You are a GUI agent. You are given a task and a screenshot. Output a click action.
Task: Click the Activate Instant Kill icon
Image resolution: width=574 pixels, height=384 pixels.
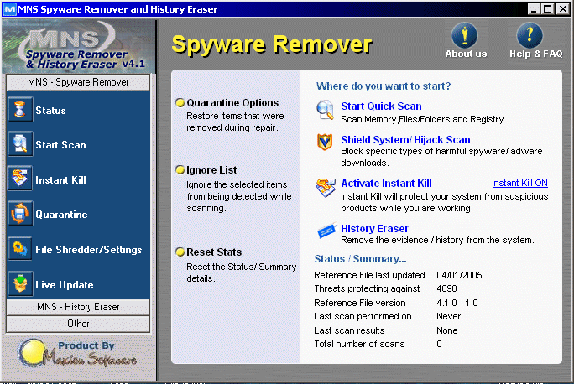[x=326, y=188]
